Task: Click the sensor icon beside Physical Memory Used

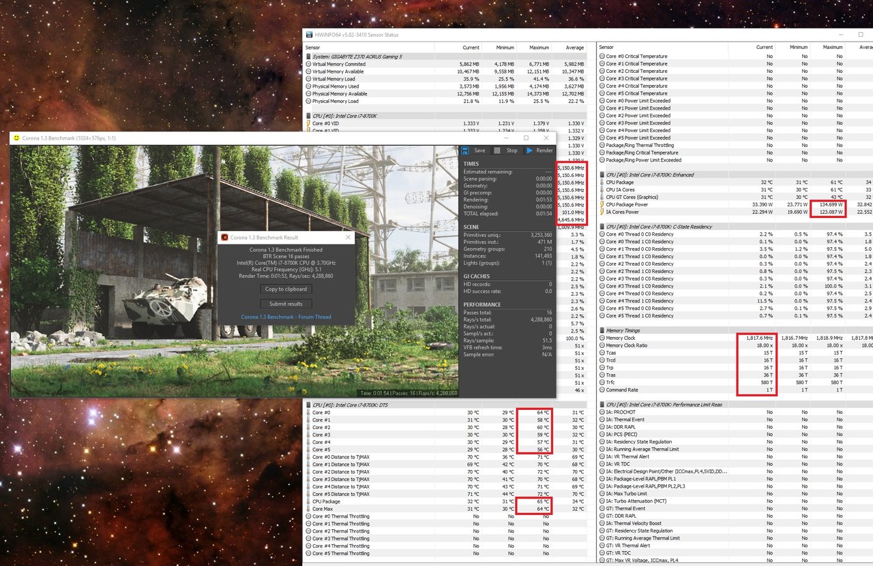Action: (308, 87)
